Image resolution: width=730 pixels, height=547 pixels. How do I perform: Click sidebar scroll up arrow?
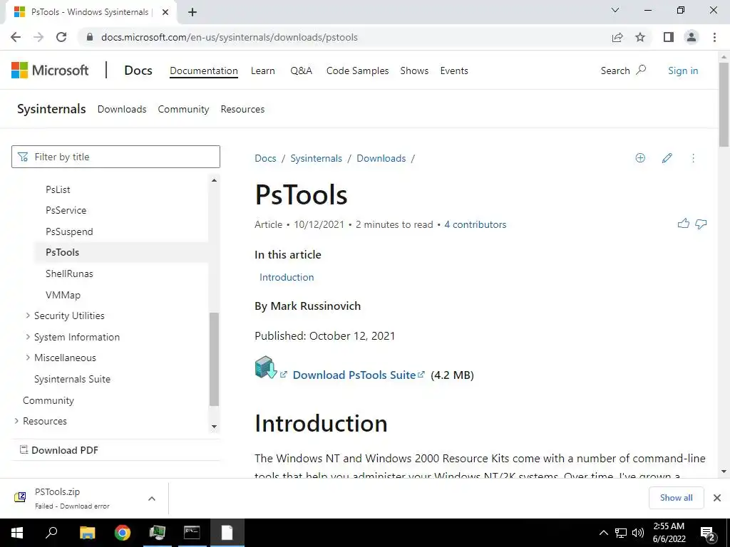214,180
